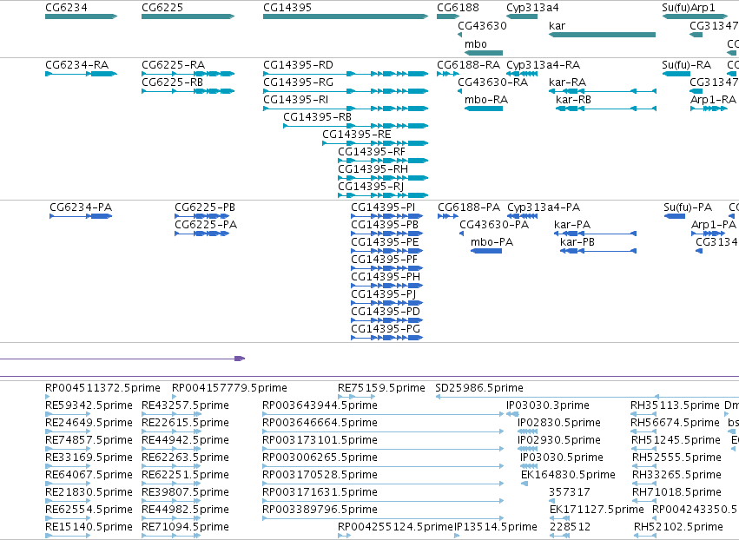Select the CG6225 gene label
Image resolution: width=739 pixels, height=540 pixels.
coord(162,8)
